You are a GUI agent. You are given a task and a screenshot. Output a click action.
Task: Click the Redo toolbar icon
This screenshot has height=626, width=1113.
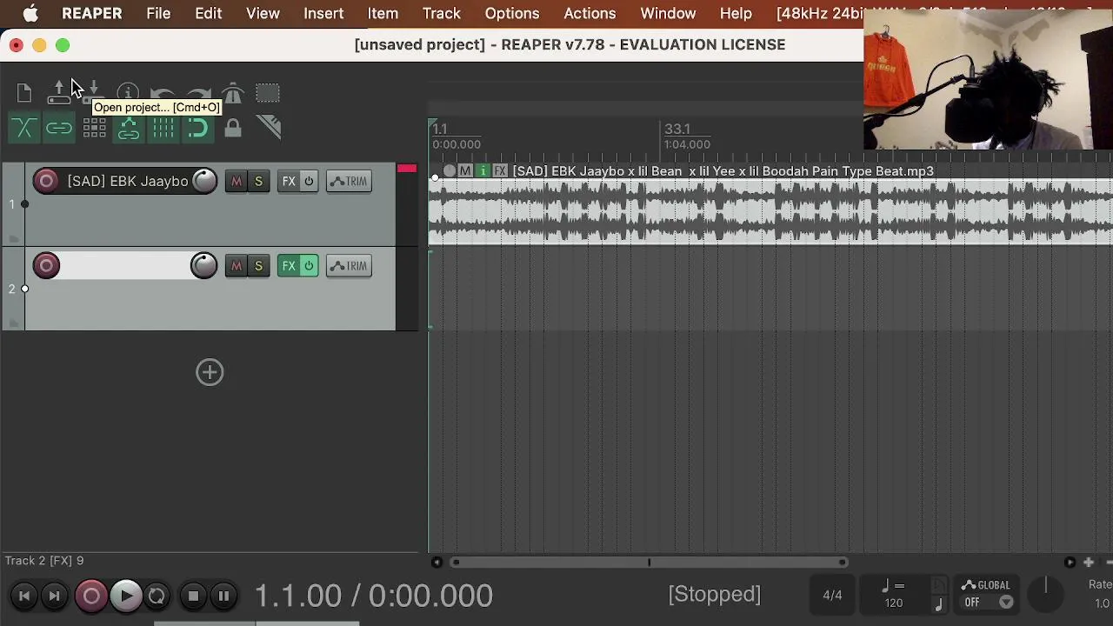(198, 93)
